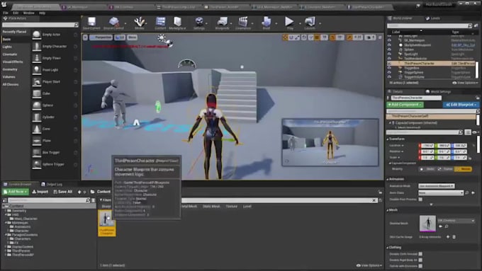Select Empty Actor in Place Actors
482x271 pixels.
[55, 35]
